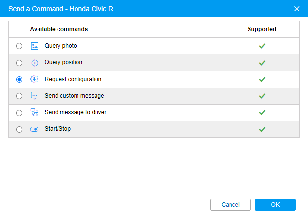Click the Query position crosshair icon

[x=34, y=63]
